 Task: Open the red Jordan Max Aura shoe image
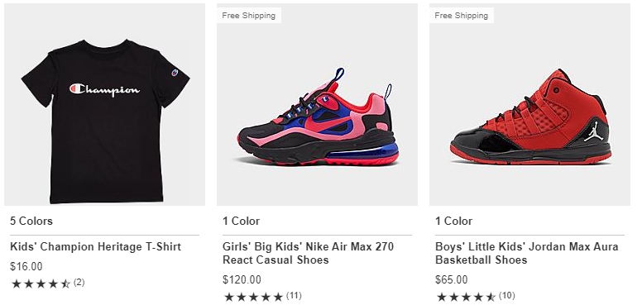pyautogui.click(x=529, y=104)
